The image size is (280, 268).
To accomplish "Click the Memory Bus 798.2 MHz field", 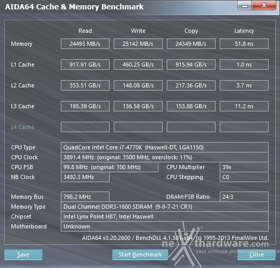I will pyautogui.click(x=85, y=197).
